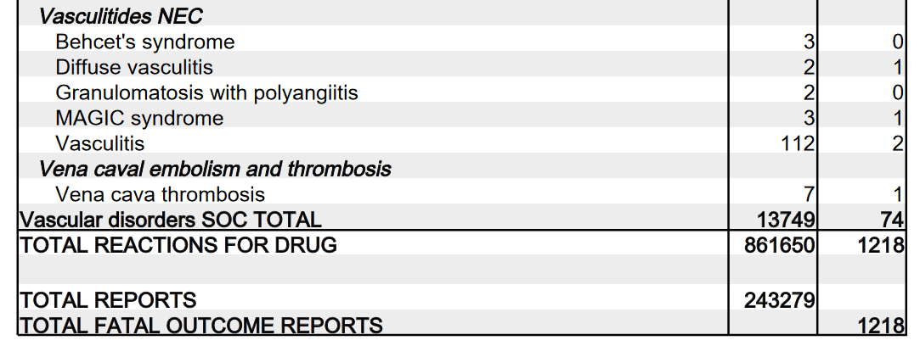The height and width of the screenshot is (346, 920).
Task: Select the total reports value 243279
Action: point(781,299)
